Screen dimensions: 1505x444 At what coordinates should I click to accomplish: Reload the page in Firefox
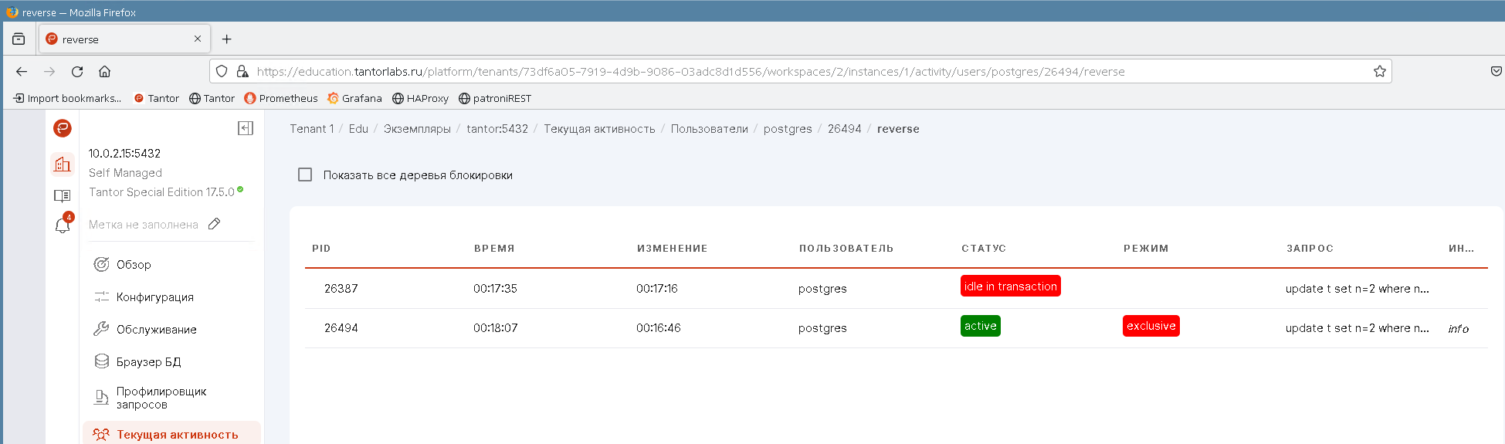tap(77, 72)
